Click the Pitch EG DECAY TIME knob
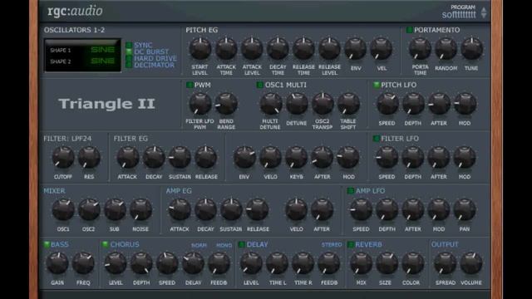The height and width of the screenshot is (299, 532). [278, 49]
